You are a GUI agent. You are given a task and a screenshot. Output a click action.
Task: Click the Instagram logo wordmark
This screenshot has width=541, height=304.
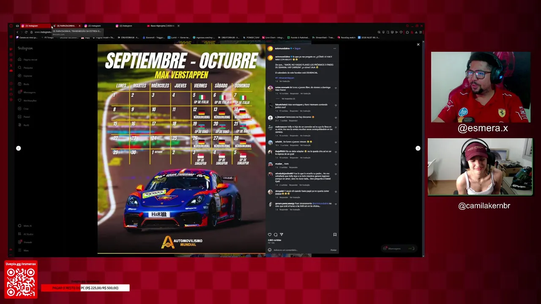point(25,49)
